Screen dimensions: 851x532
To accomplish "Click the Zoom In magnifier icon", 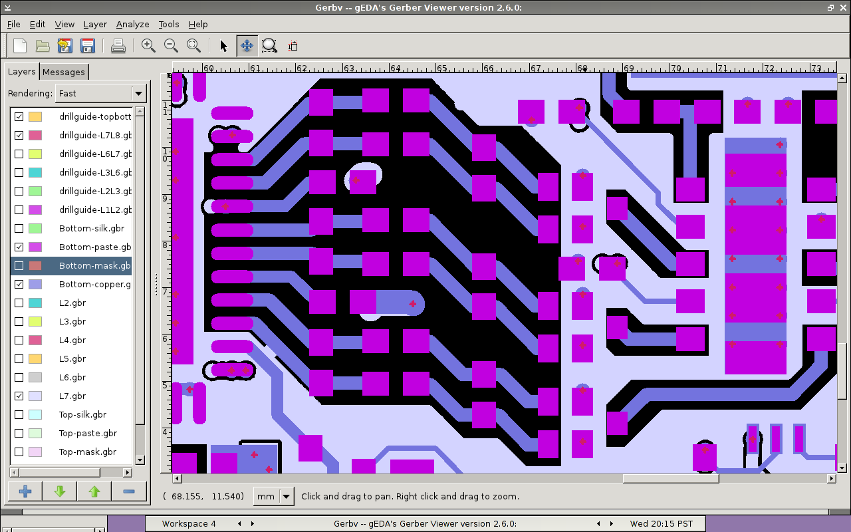I will 148,46.
